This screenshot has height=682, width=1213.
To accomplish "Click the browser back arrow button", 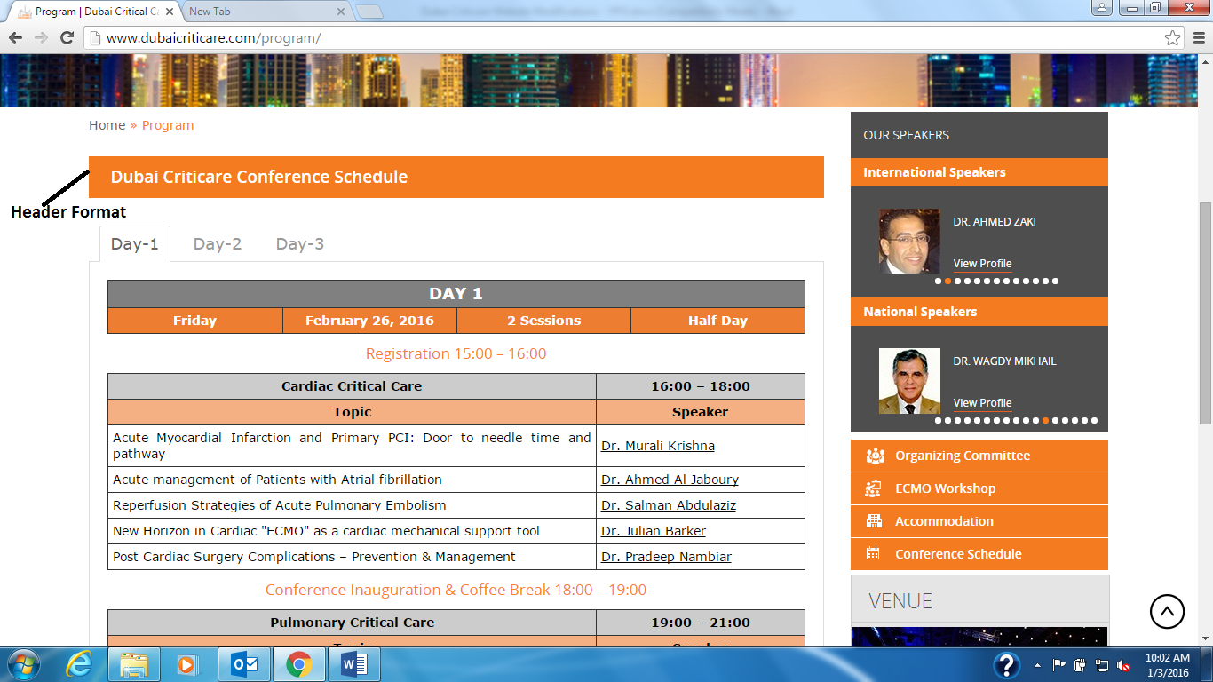I will coord(15,38).
